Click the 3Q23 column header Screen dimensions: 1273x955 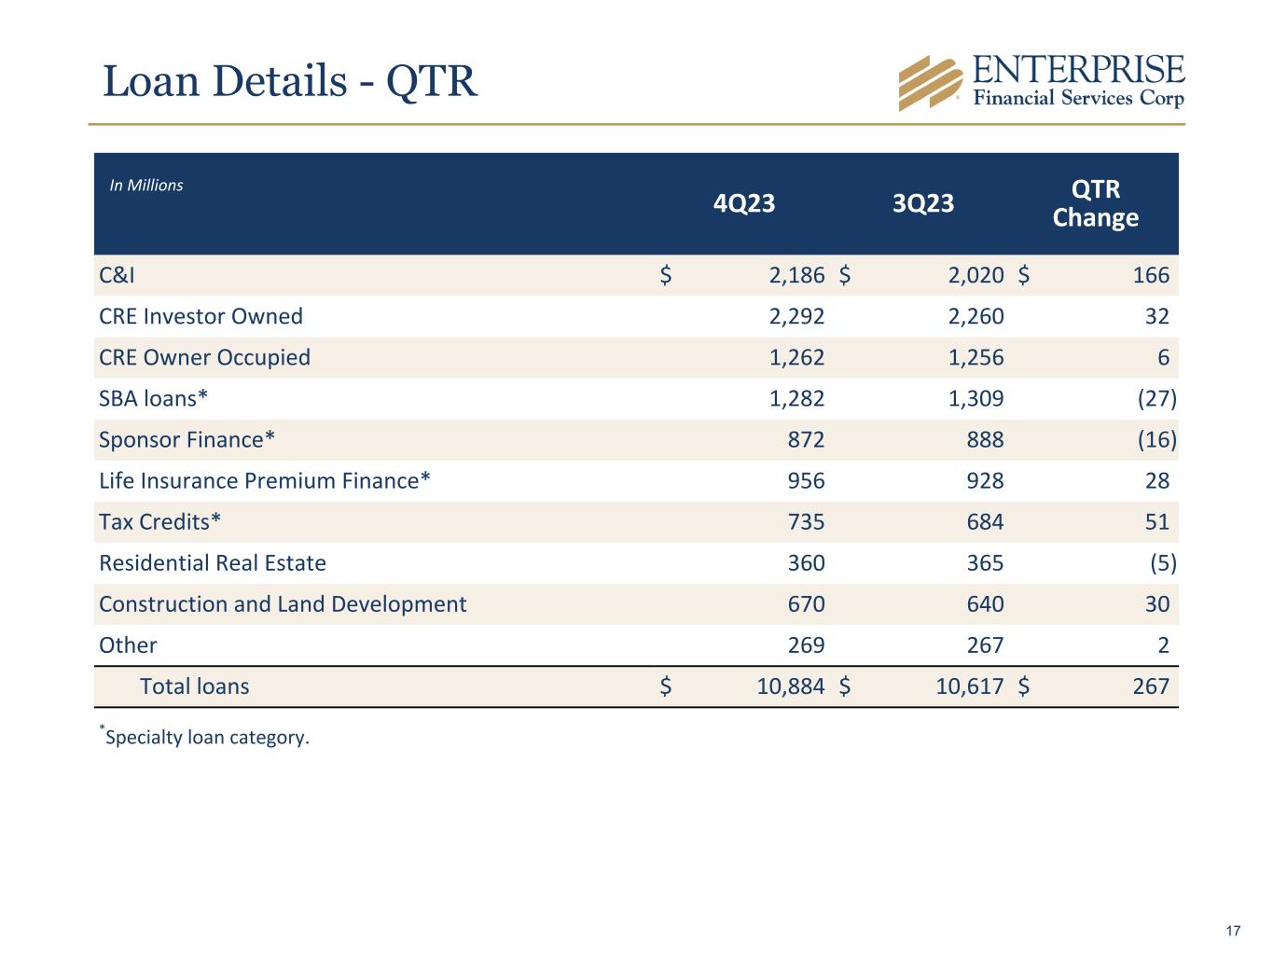pyautogui.click(x=923, y=203)
